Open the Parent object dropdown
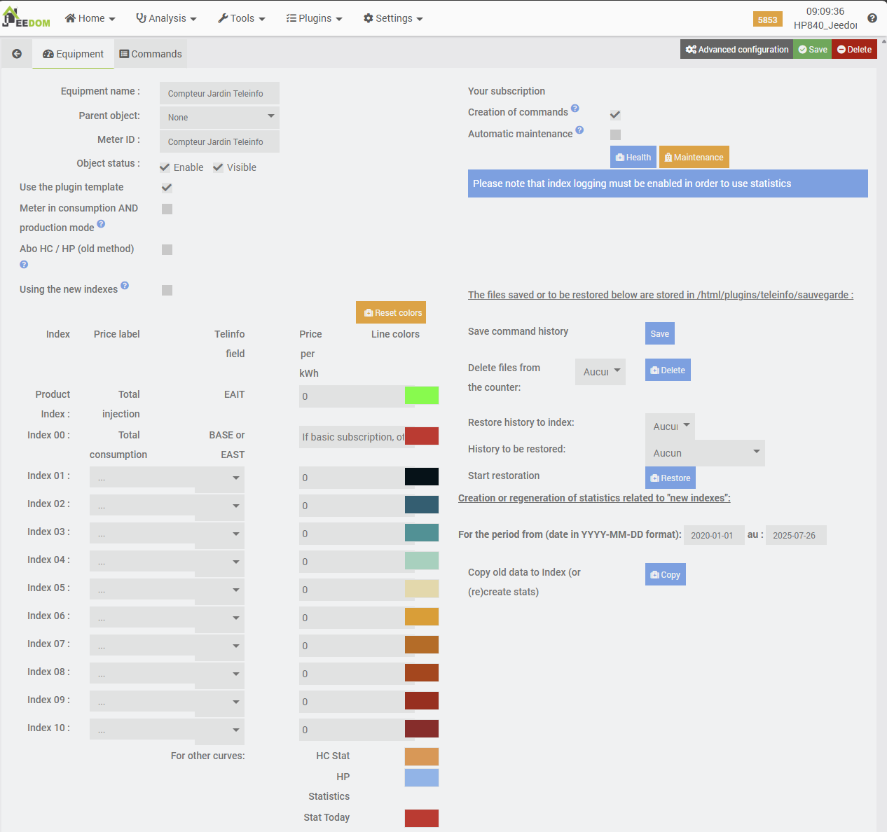 pyautogui.click(x=219, y=117)
